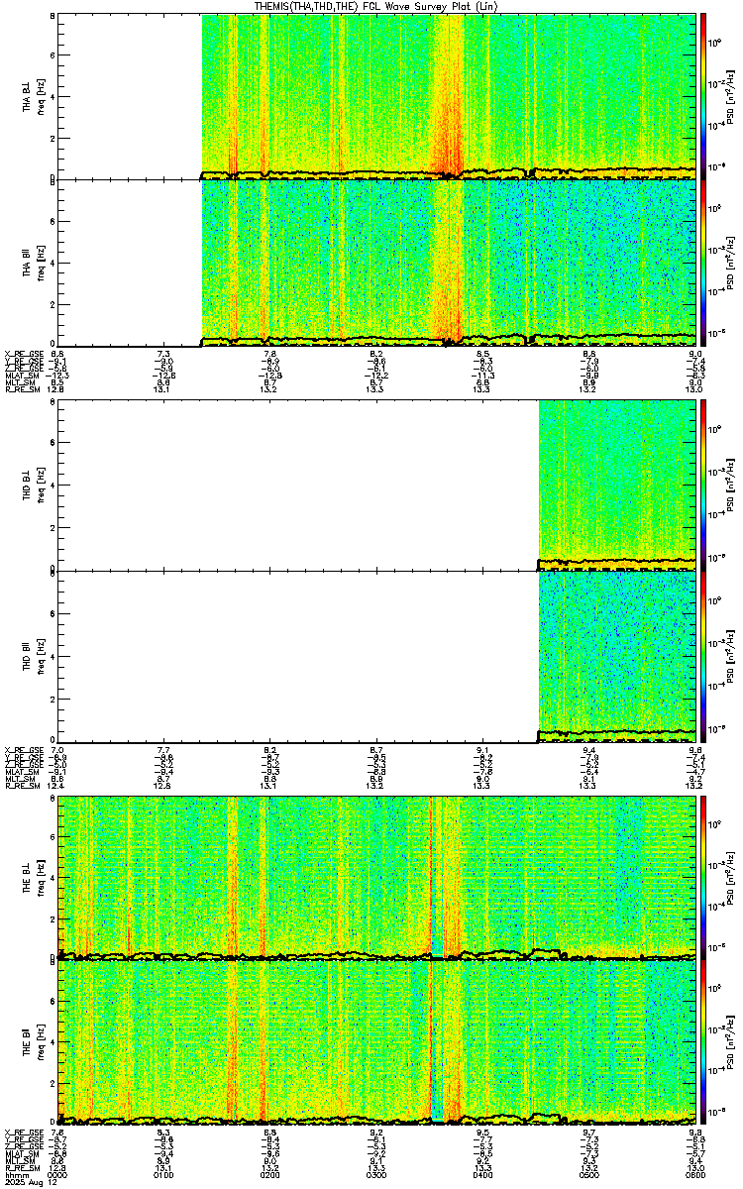
Task: Select the color bar beside THE B-parallel panel
Action: click(x=703, y=1041)
